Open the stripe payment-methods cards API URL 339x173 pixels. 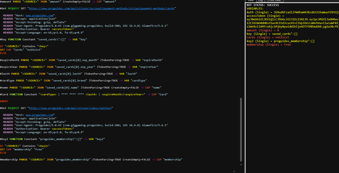click(x=102, y=8)
